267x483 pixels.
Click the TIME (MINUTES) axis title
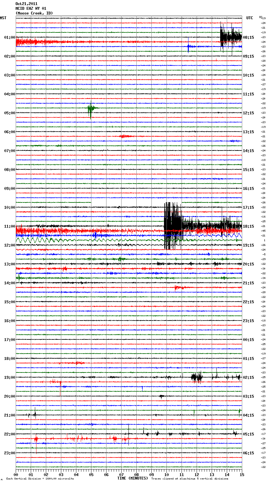click(133, 478)
